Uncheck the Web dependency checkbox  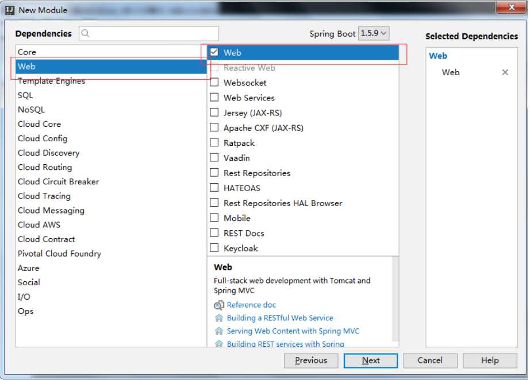pyautogui.click(x=214, y=52)
